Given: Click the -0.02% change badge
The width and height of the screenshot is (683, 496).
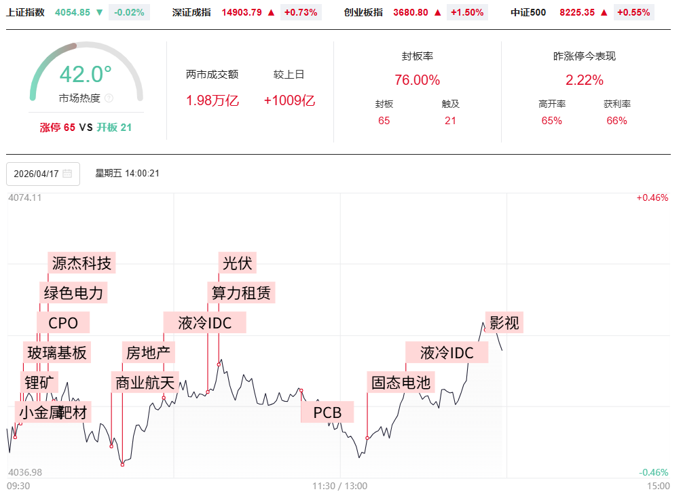Looking at the screenshot, I should (129, 12).
